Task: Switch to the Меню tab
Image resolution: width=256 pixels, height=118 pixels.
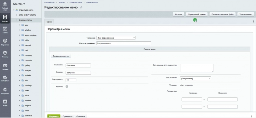Action: pos(49,22)
